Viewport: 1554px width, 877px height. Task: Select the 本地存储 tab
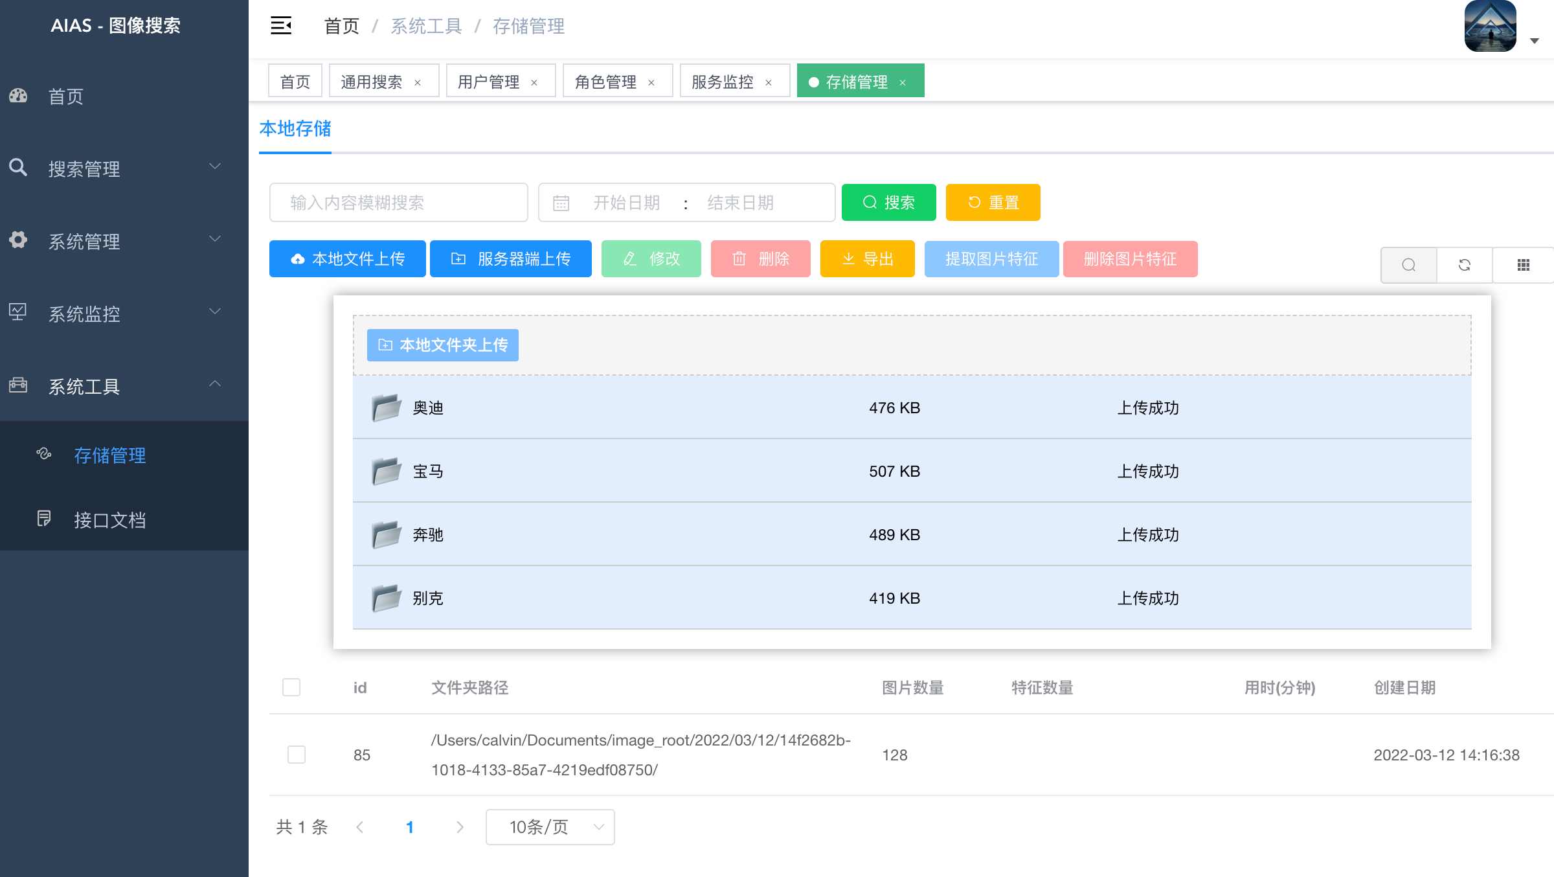tap(295, 129)
